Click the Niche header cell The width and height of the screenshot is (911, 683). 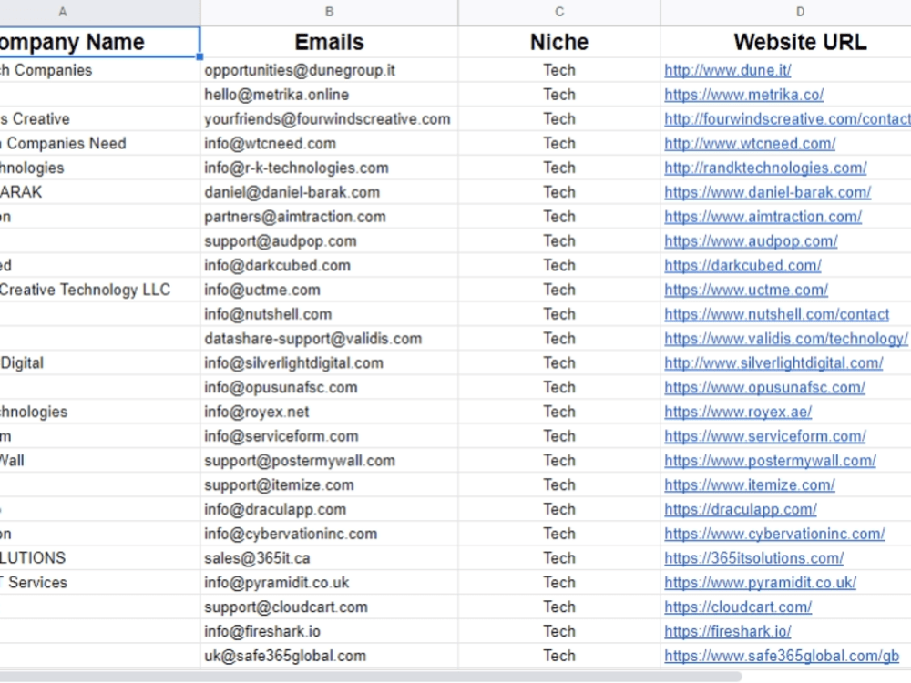[x=559, y=42]
